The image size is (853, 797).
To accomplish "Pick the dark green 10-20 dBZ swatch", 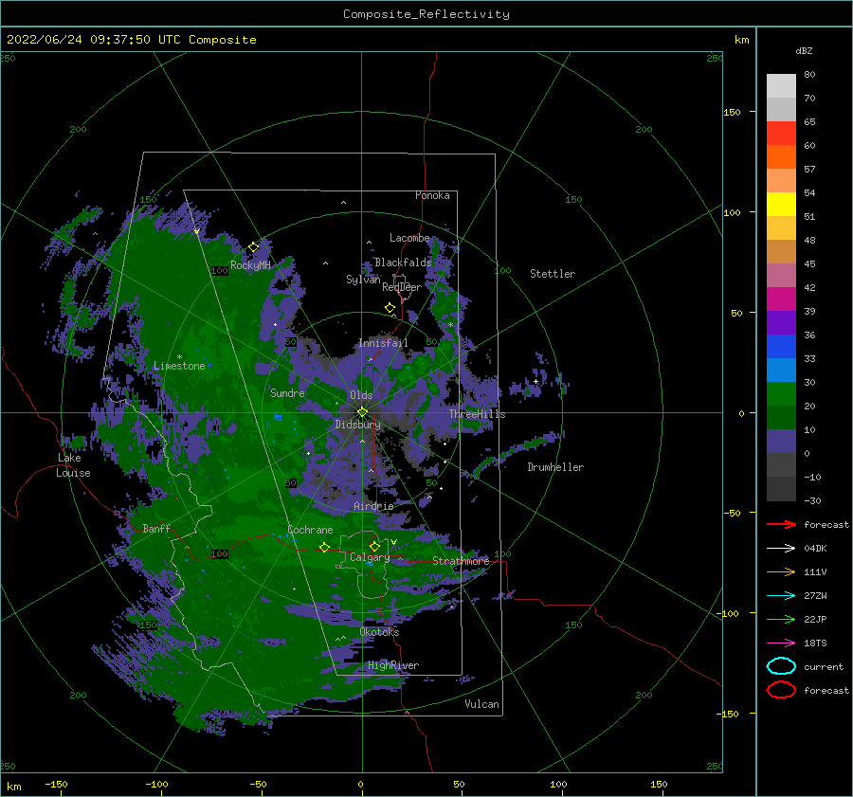I will (781, 418).
